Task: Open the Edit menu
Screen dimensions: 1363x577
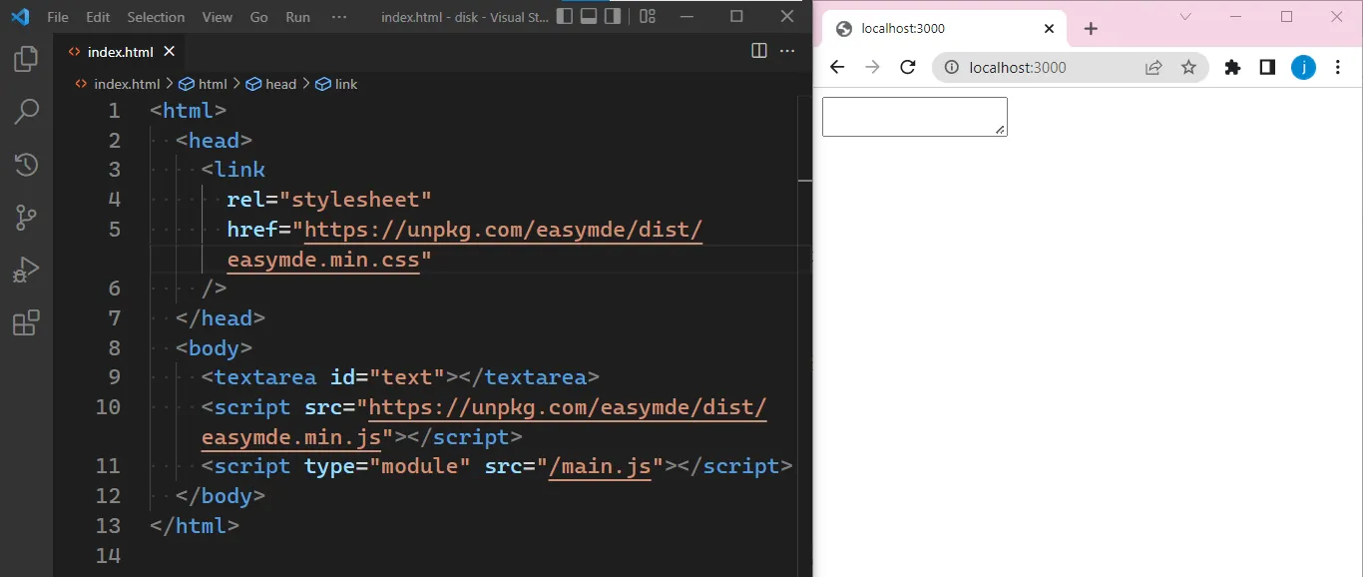Action: pyautogui.click(x=98, y=17)
